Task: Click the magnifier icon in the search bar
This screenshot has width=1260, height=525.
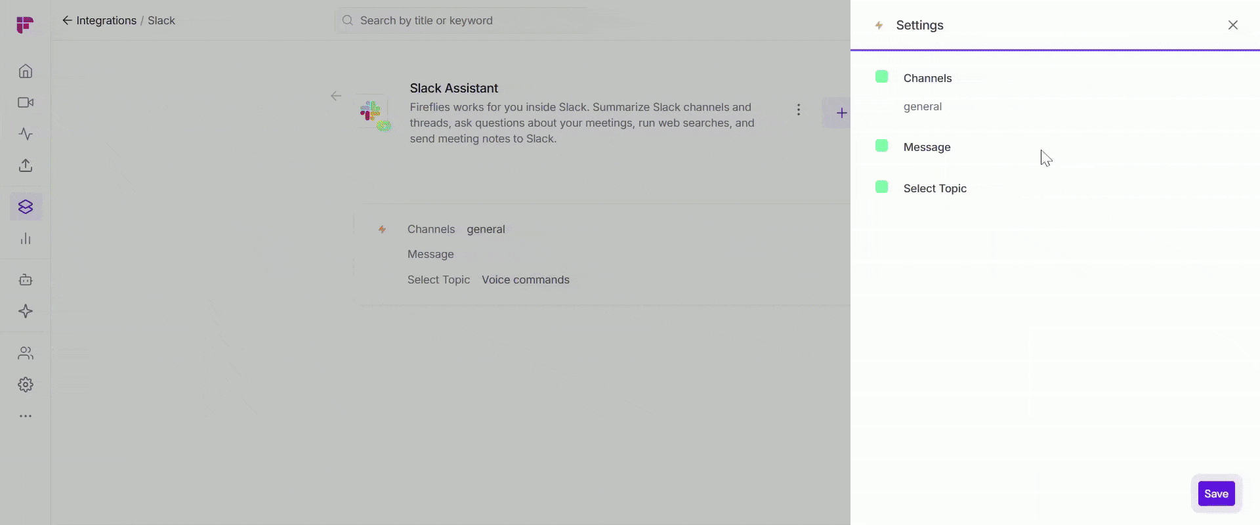Action: tap(348, 20)
